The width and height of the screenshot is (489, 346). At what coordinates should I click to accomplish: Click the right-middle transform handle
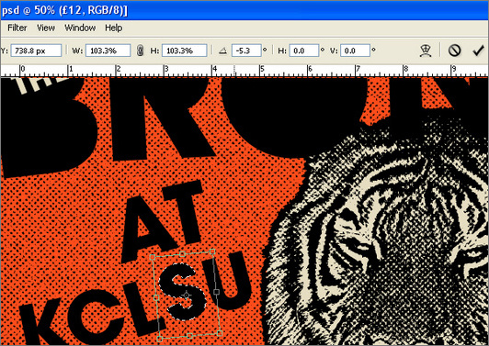coord(217,292)
